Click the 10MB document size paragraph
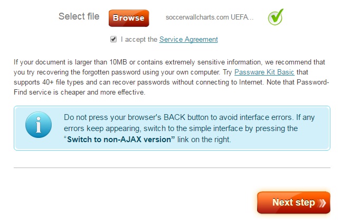Image resolution: width=351 pixels, height=223 pixels. (171, 77)
